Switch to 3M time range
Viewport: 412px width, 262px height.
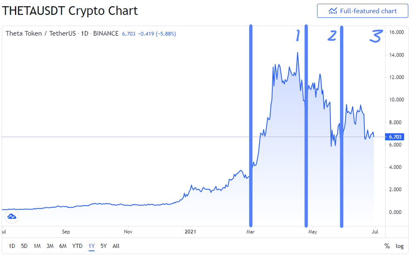tap(50, 246)
